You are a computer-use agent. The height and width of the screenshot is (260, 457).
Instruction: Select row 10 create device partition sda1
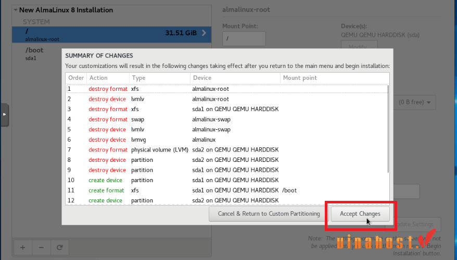pyautogui.click(x=227, y=180)
